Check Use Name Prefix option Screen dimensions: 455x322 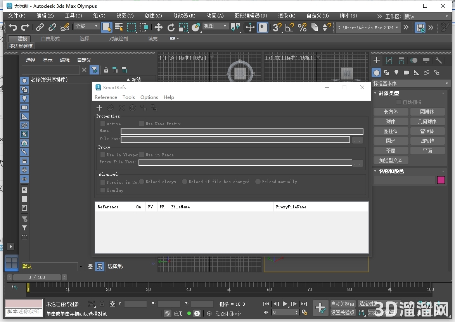142,123
